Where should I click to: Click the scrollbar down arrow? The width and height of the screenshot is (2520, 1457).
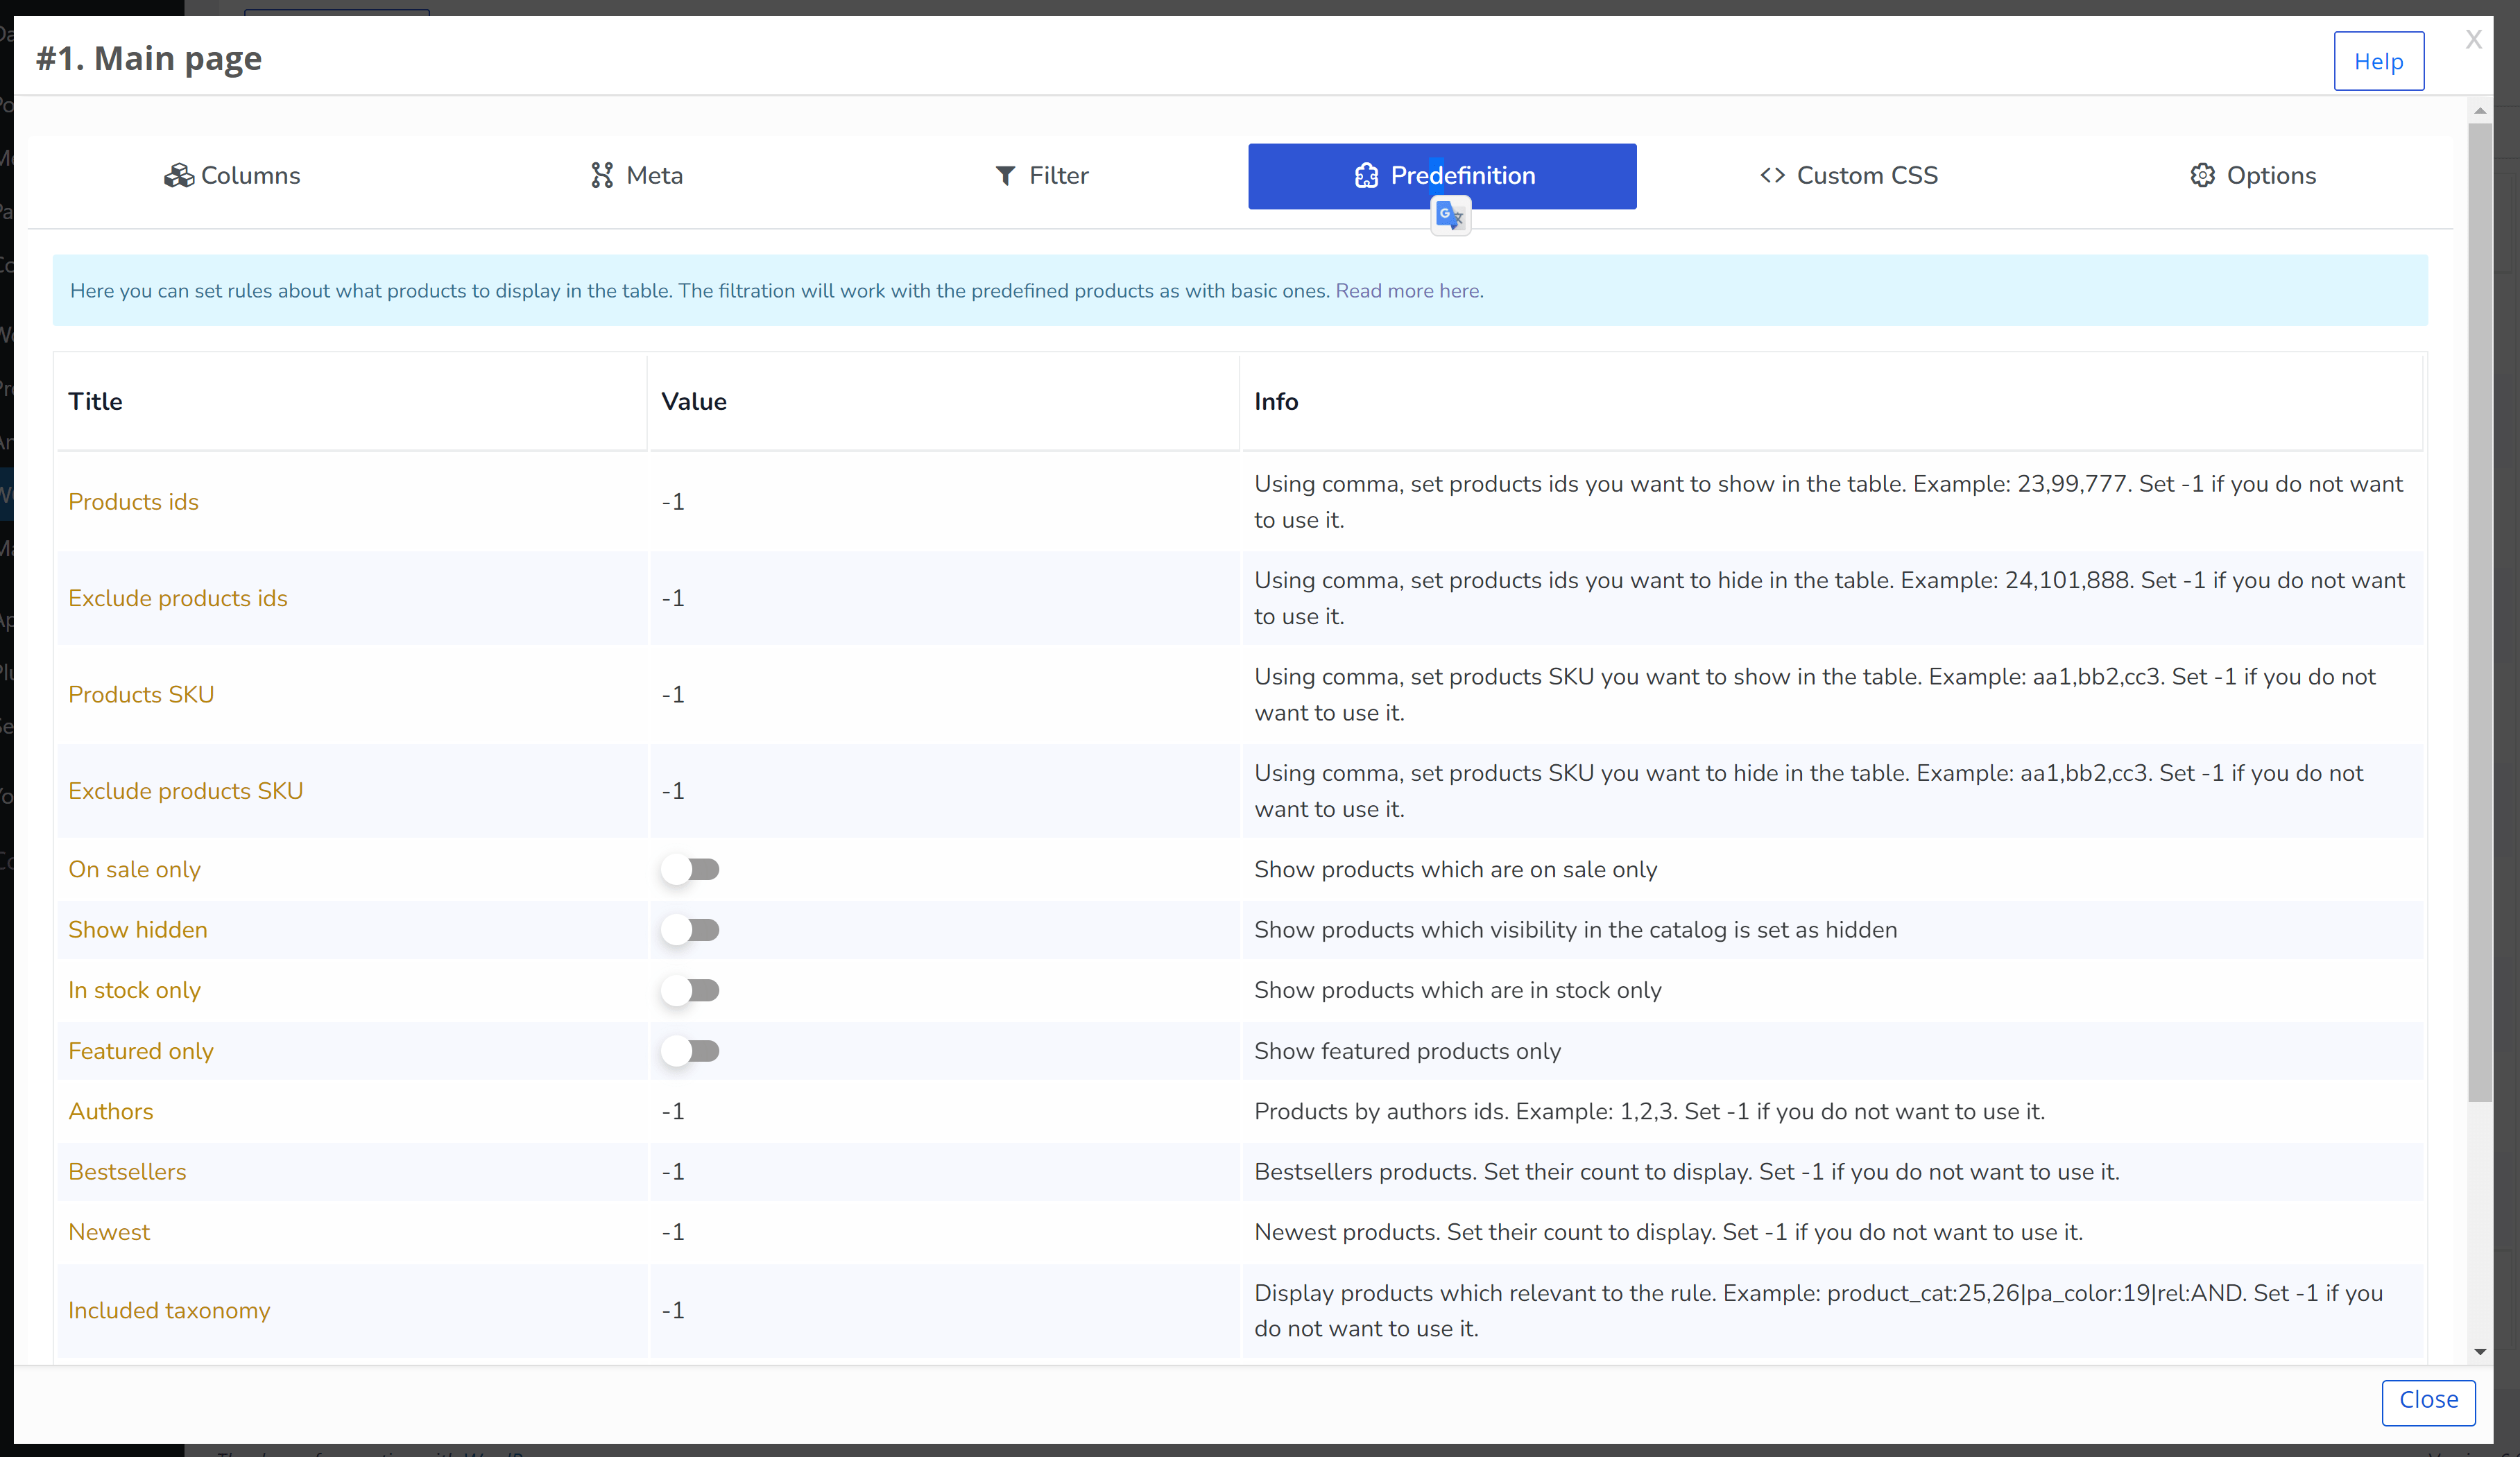tap(2480, 1352)
